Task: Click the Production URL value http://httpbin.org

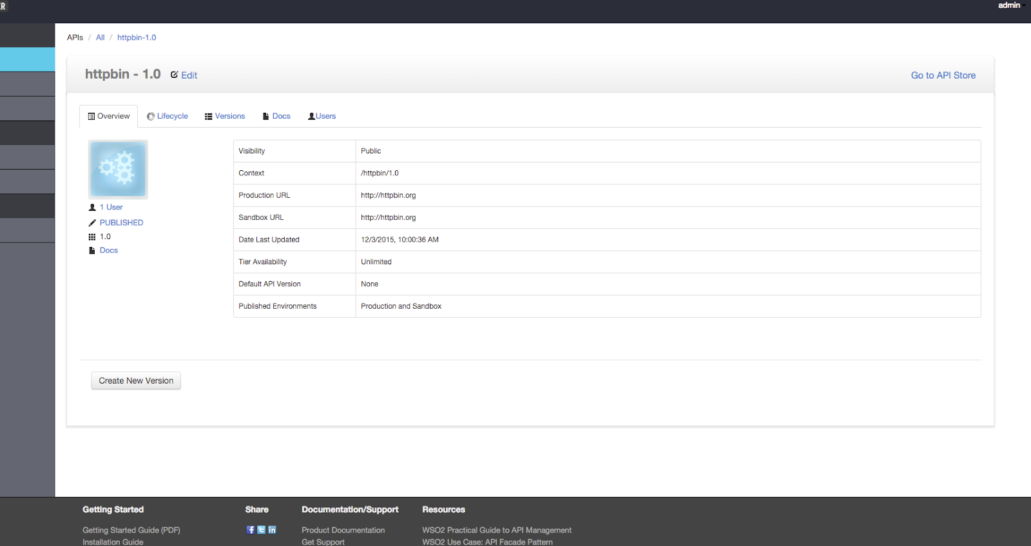Action: pyautogui.click(x=388, y=195)
